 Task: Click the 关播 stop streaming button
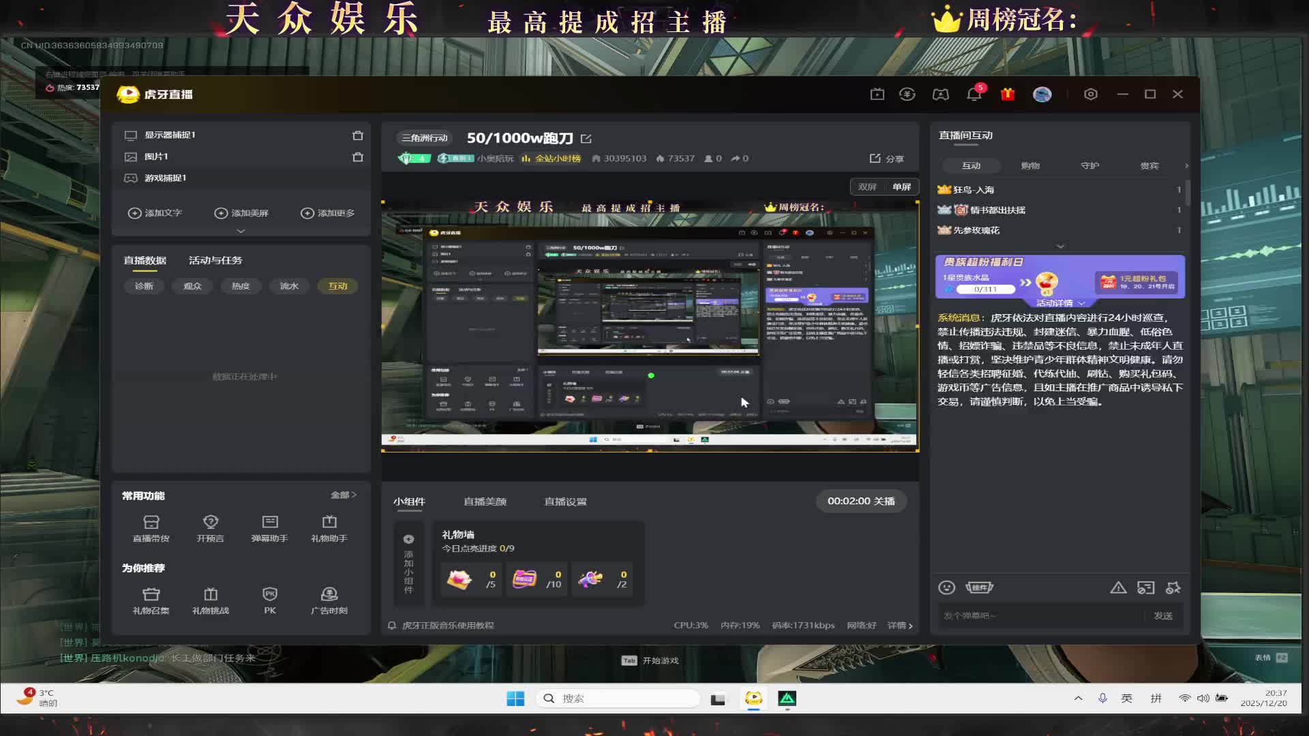click(x=861, y=501)
